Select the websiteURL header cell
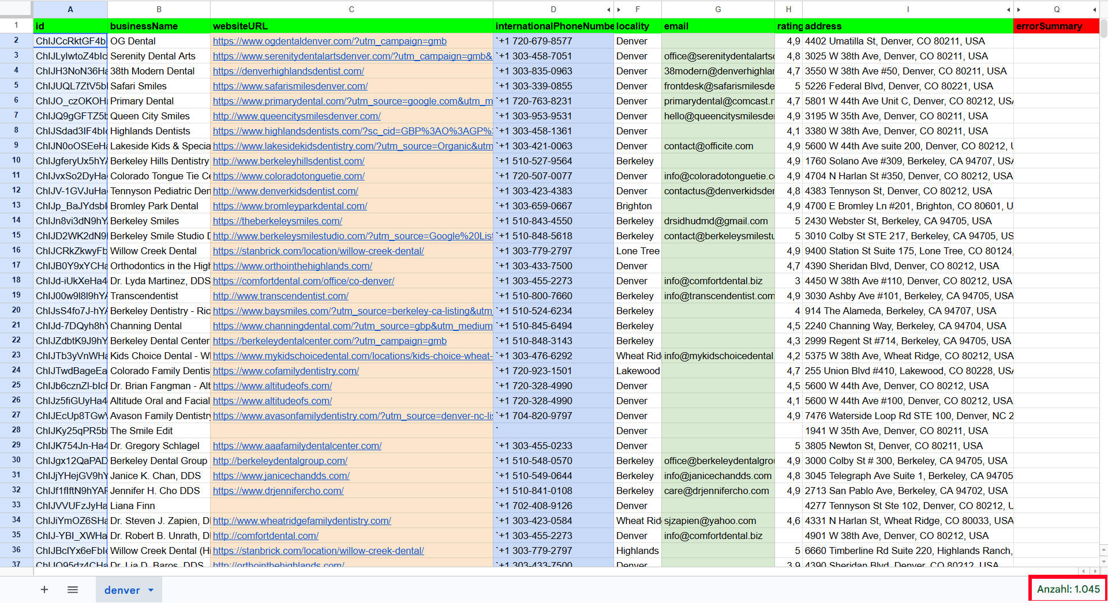The width and height of the screenshot is (1108, 603). (x=351, y=26)
